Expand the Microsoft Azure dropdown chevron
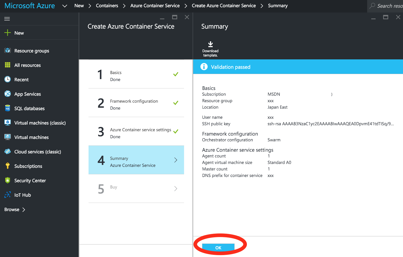The width and height of the screenshot is (403, 257). click(65, 6)
